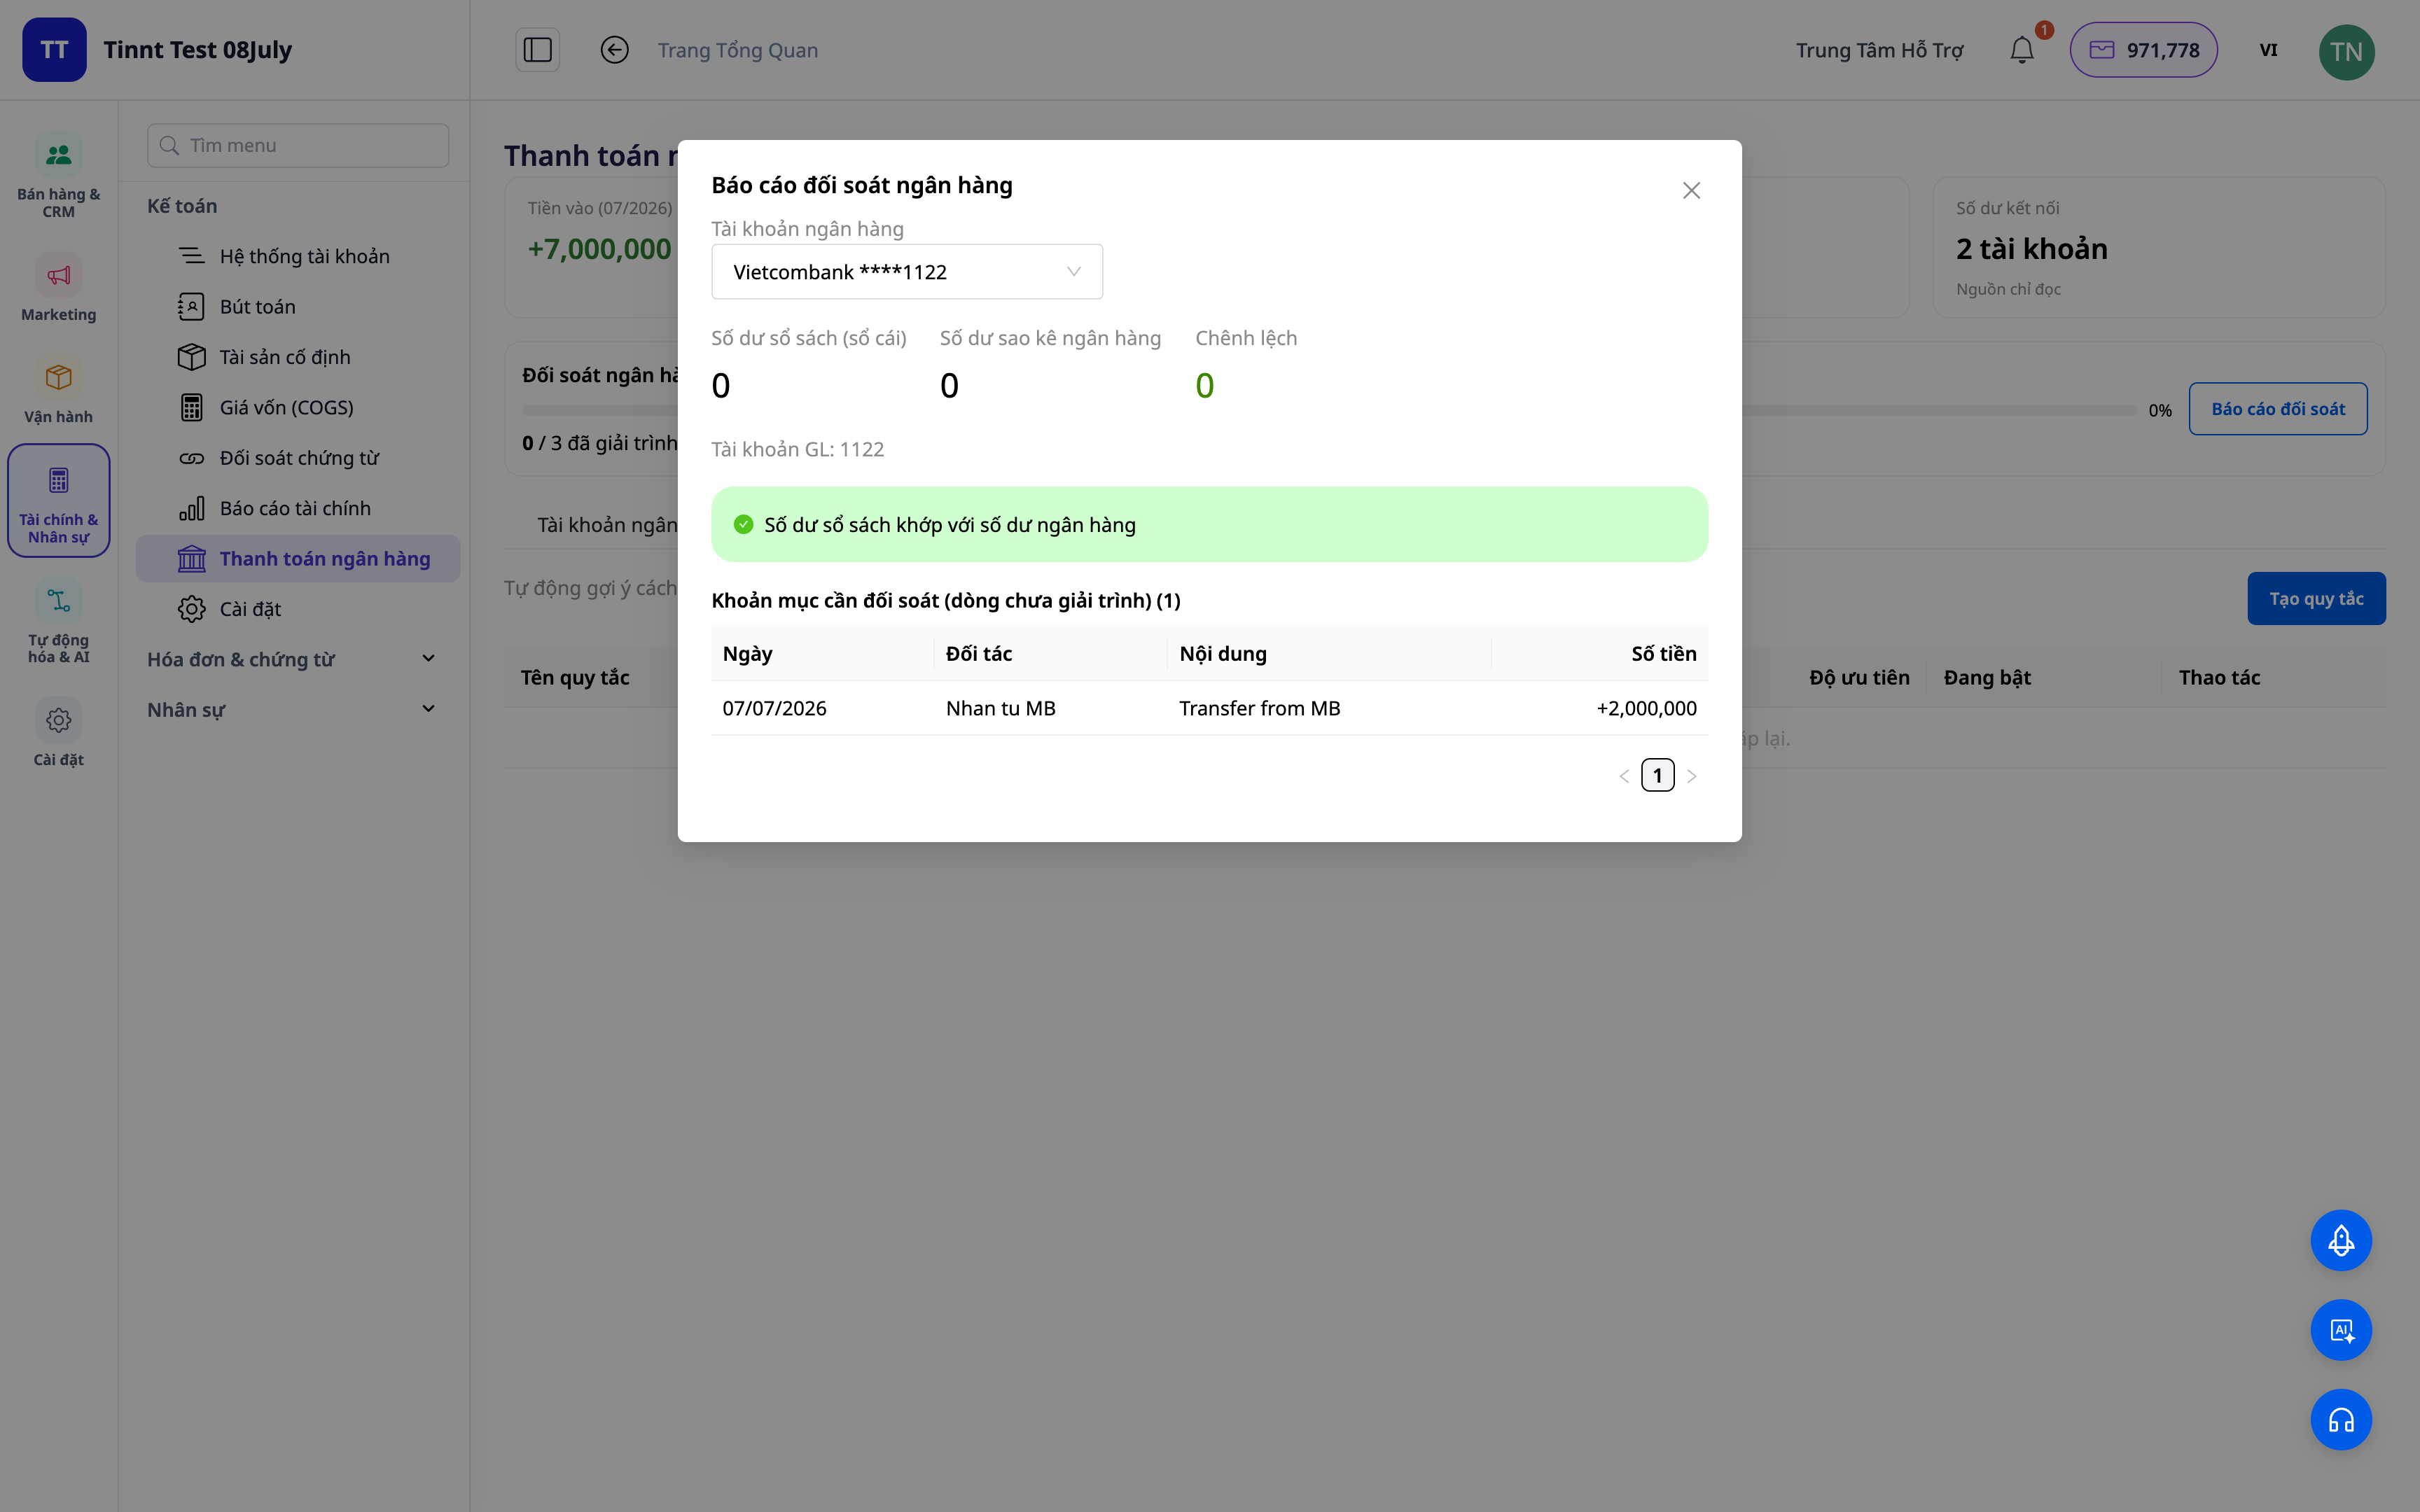Image resolution: width=2420 pixels, height=1512 pixels.
Task: Go to previous page in dialog pagination
Action: point(1624,776)
